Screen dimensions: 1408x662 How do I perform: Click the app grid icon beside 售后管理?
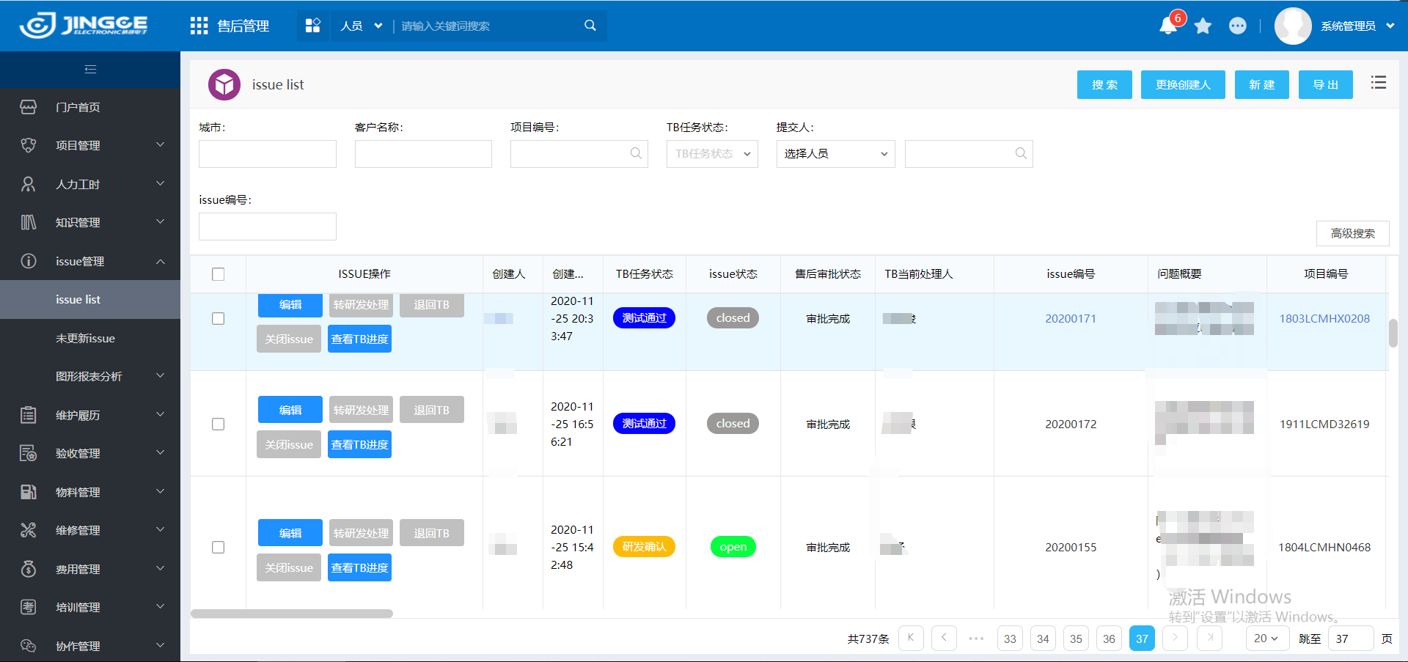coord(199,26)
